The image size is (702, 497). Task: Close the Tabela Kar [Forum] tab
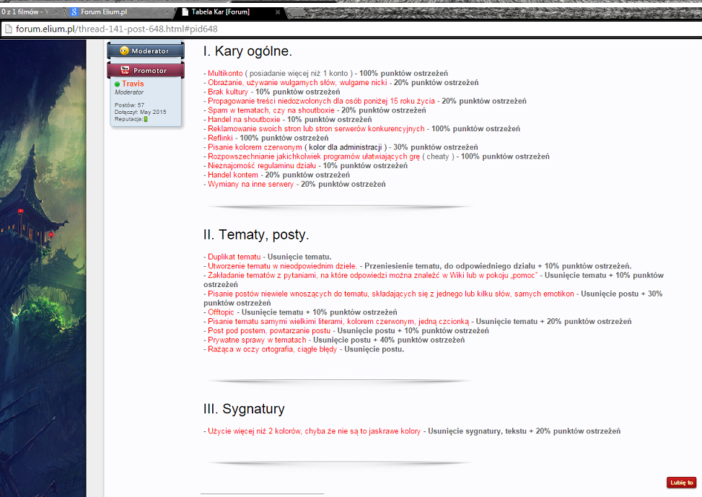[278, 12]
